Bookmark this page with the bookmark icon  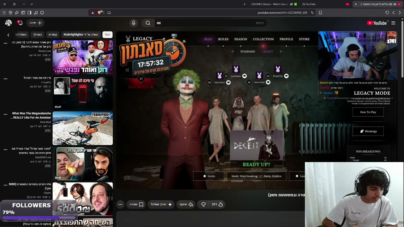[x=320, y=13]
